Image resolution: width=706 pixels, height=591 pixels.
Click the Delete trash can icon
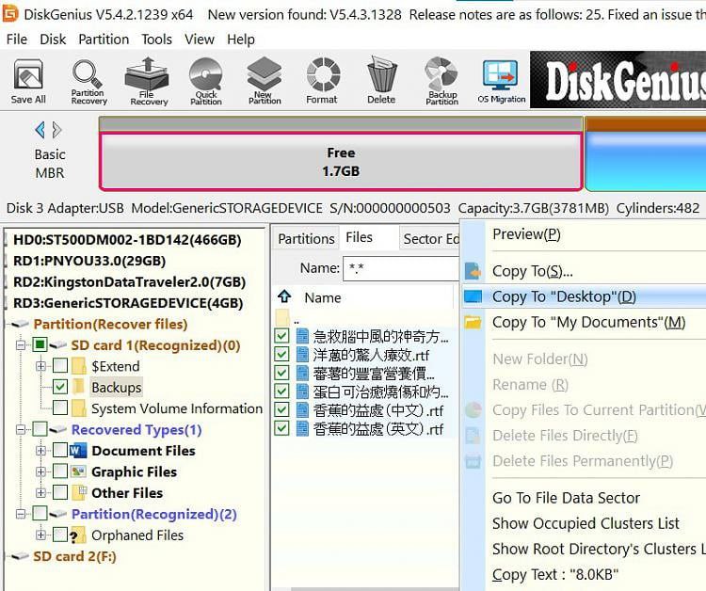pyautogui.click(x=381, y=81)
